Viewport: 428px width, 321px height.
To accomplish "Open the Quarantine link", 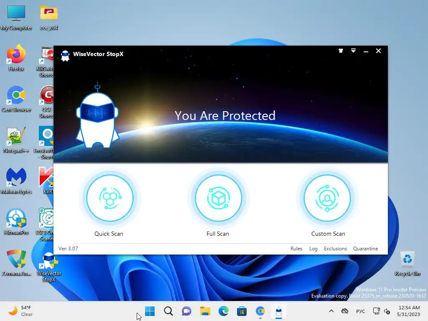I will tap(365, 249).
